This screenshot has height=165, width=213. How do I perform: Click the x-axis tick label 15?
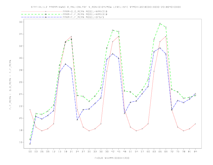pos(59,152)
